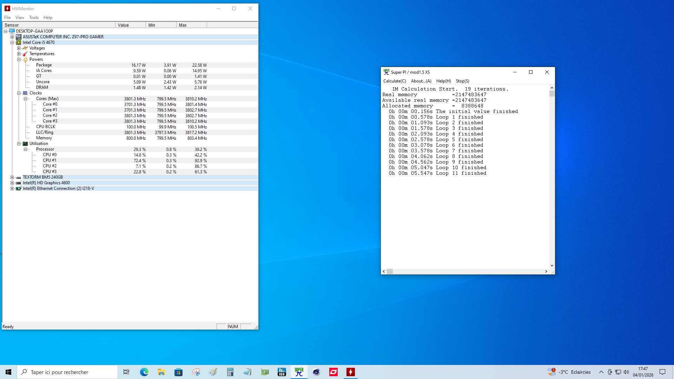The image size is (674, 379).
Task: Open the taskbar calculator app icon
Action: [x=230, y=372]
